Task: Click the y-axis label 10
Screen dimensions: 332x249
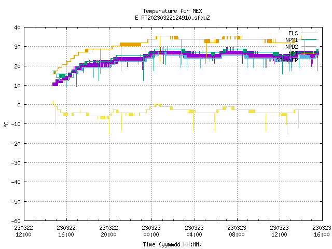Action: [x=17, y=86]
